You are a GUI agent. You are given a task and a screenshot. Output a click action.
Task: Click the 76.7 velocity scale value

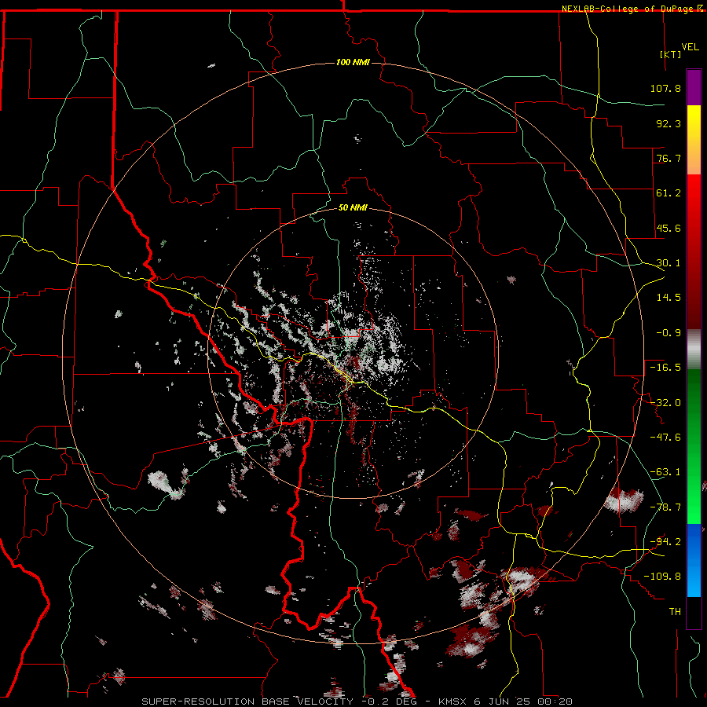point(669,158)
